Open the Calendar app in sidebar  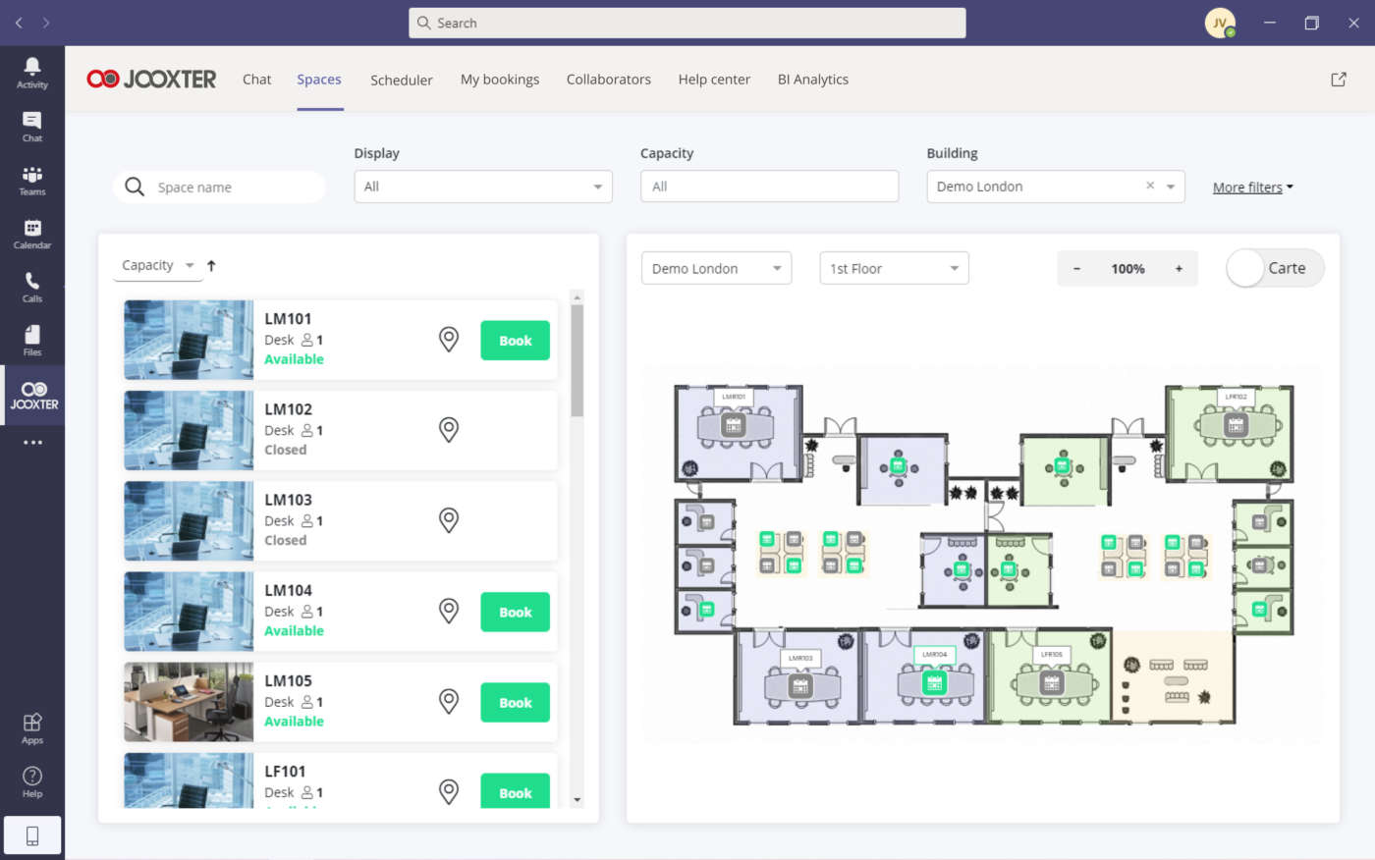[31, 234]
